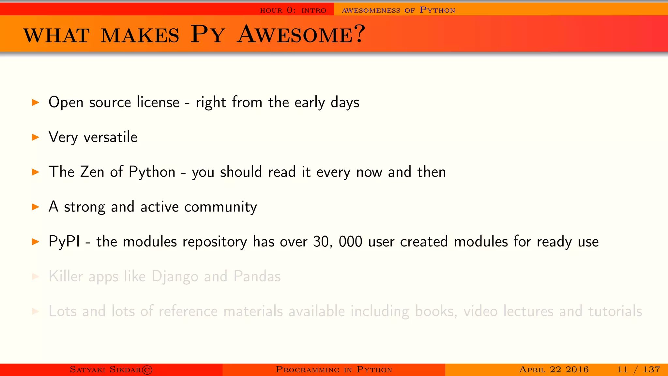Click the 'PyPI - the modules repository' bullet
668x376 pixels.
pos(324,242)
